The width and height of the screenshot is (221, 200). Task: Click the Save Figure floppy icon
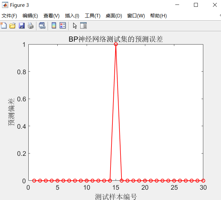pos(22,26)
